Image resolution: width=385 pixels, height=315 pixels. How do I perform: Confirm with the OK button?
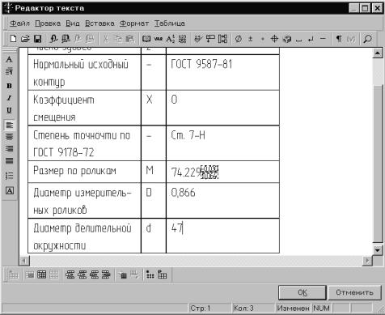302,292
